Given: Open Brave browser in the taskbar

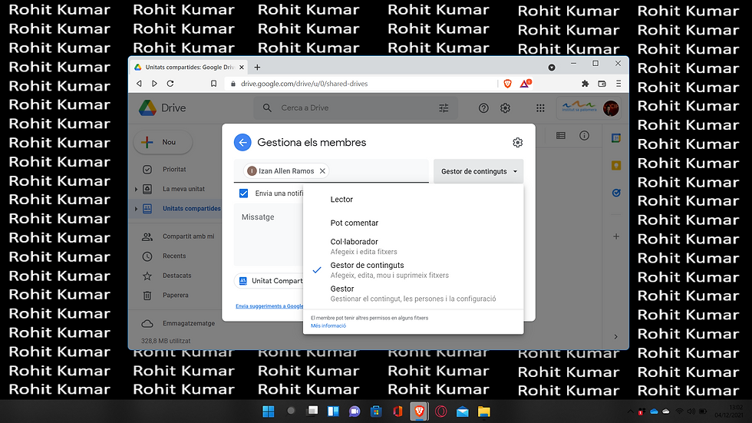Looking at the screenshot, I should coord(419,411).
